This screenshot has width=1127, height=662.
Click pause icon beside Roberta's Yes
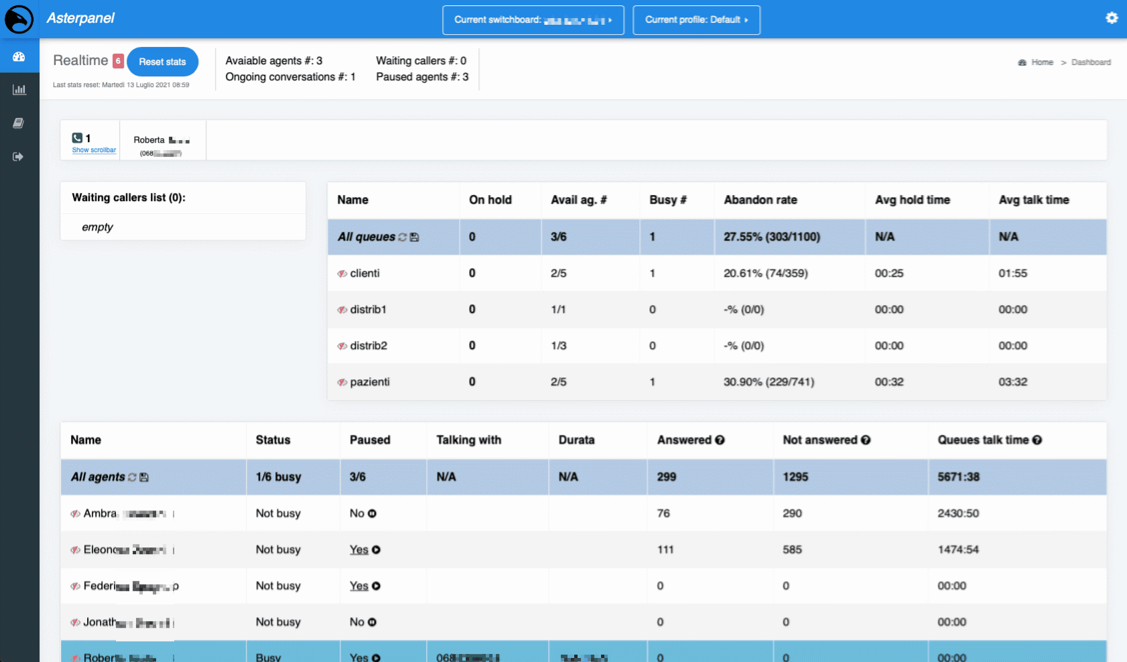(x=376, y=658)
